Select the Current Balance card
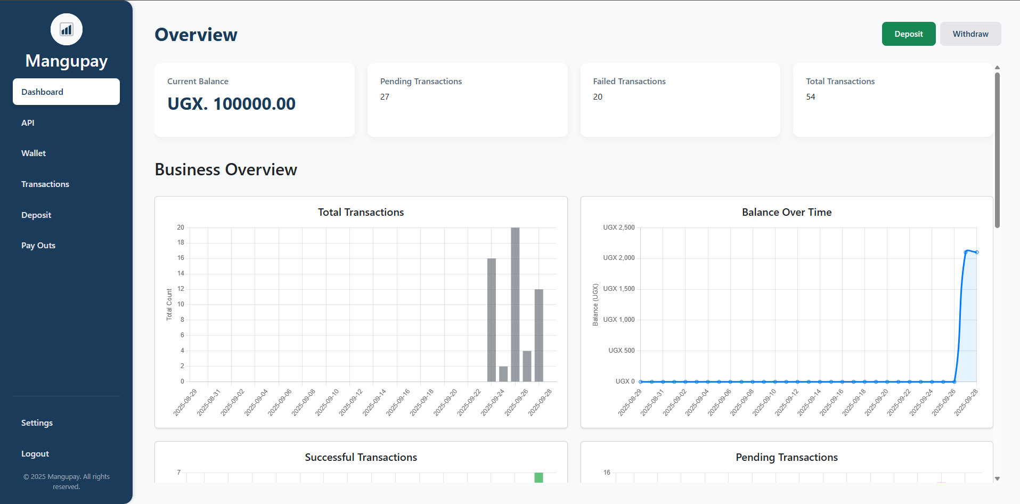1020x504 pixels. (x=254, y=100)
